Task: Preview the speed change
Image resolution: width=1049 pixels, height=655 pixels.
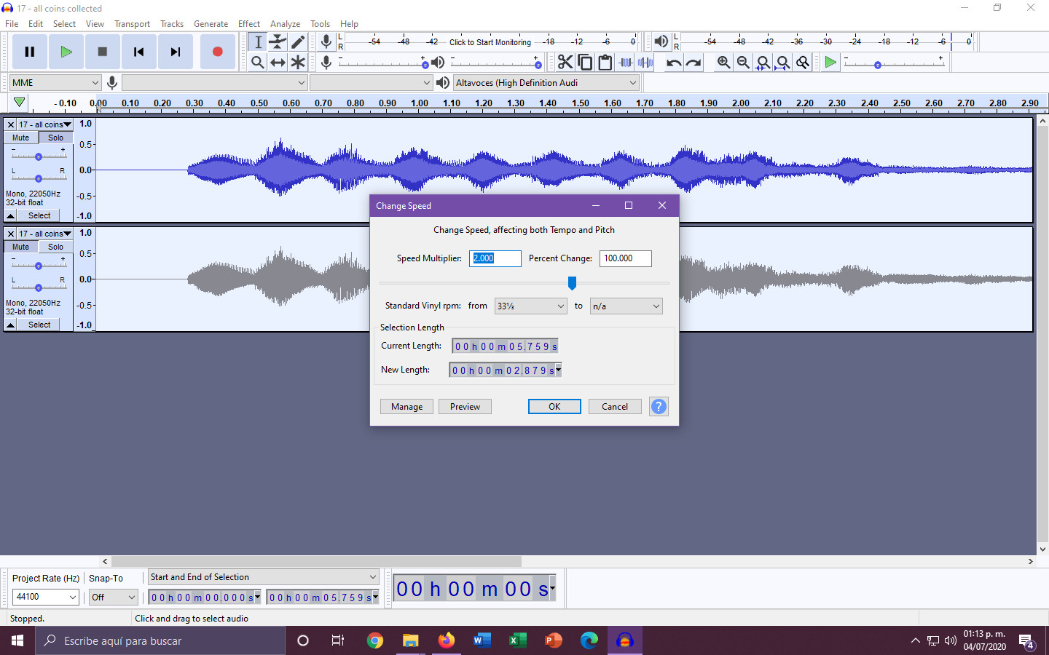Action: point(465,406)
